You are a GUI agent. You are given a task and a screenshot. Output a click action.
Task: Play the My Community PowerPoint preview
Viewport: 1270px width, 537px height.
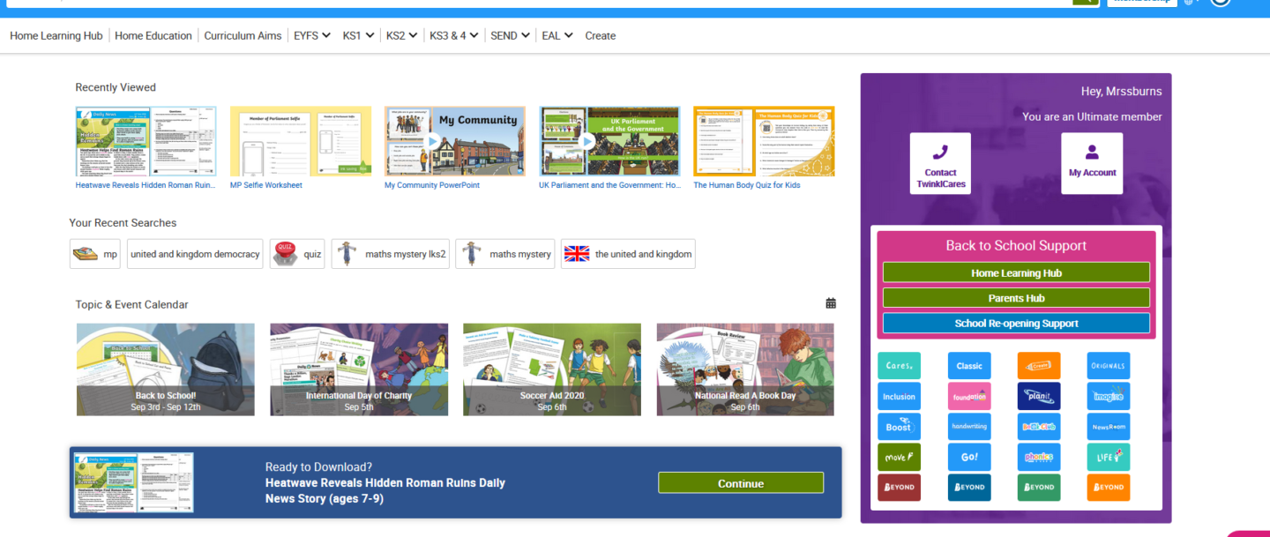click(433, 141)
